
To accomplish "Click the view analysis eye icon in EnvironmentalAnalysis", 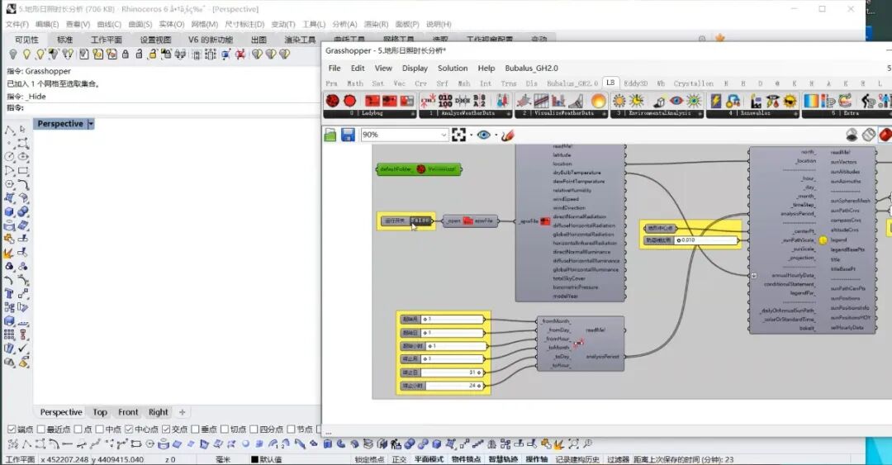I will (676, 101).
